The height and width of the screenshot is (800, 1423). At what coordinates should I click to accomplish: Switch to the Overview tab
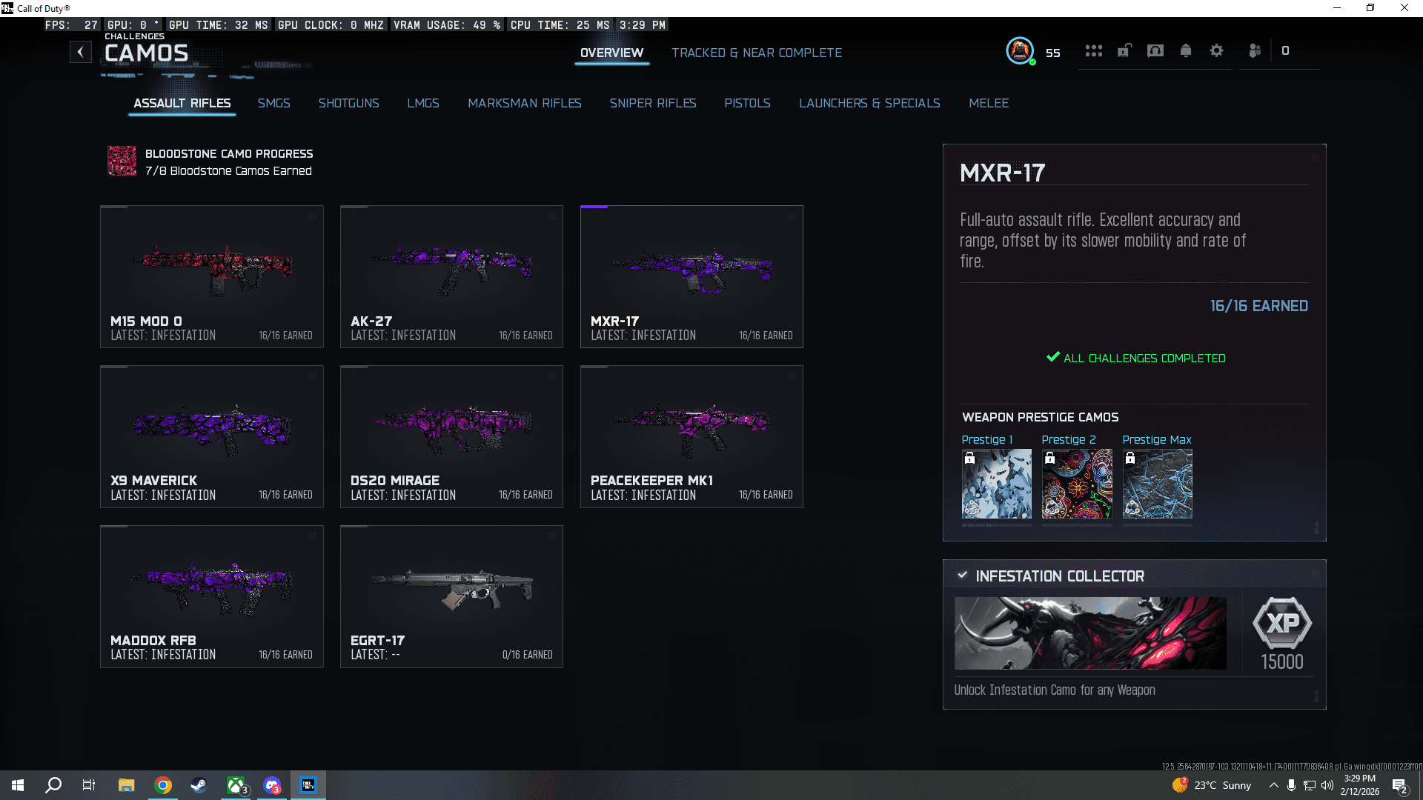pyautogui.click(x=611, y=53)
